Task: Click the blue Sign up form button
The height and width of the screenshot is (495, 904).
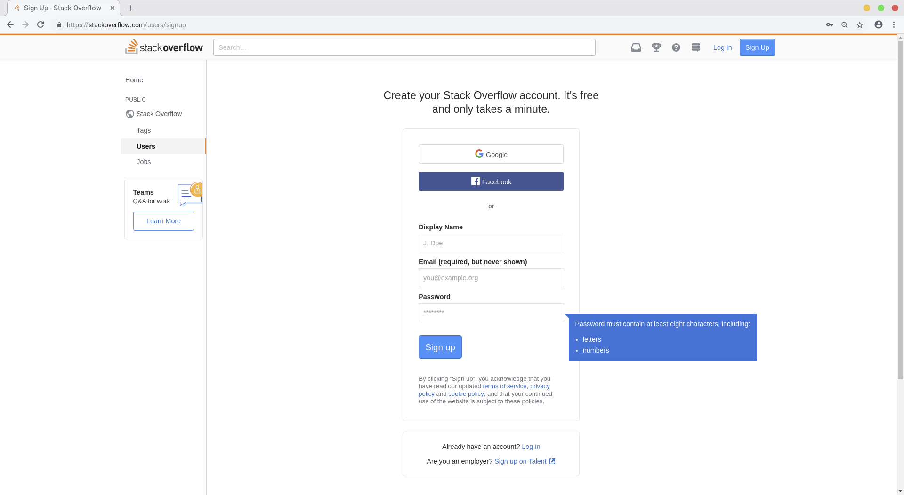Action: 440,347
